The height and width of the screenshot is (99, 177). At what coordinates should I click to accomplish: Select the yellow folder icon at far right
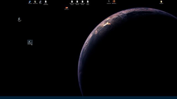coord(161,2)
